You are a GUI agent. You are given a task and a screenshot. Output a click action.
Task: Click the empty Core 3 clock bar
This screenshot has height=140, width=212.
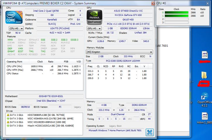(x=176, y=23)
